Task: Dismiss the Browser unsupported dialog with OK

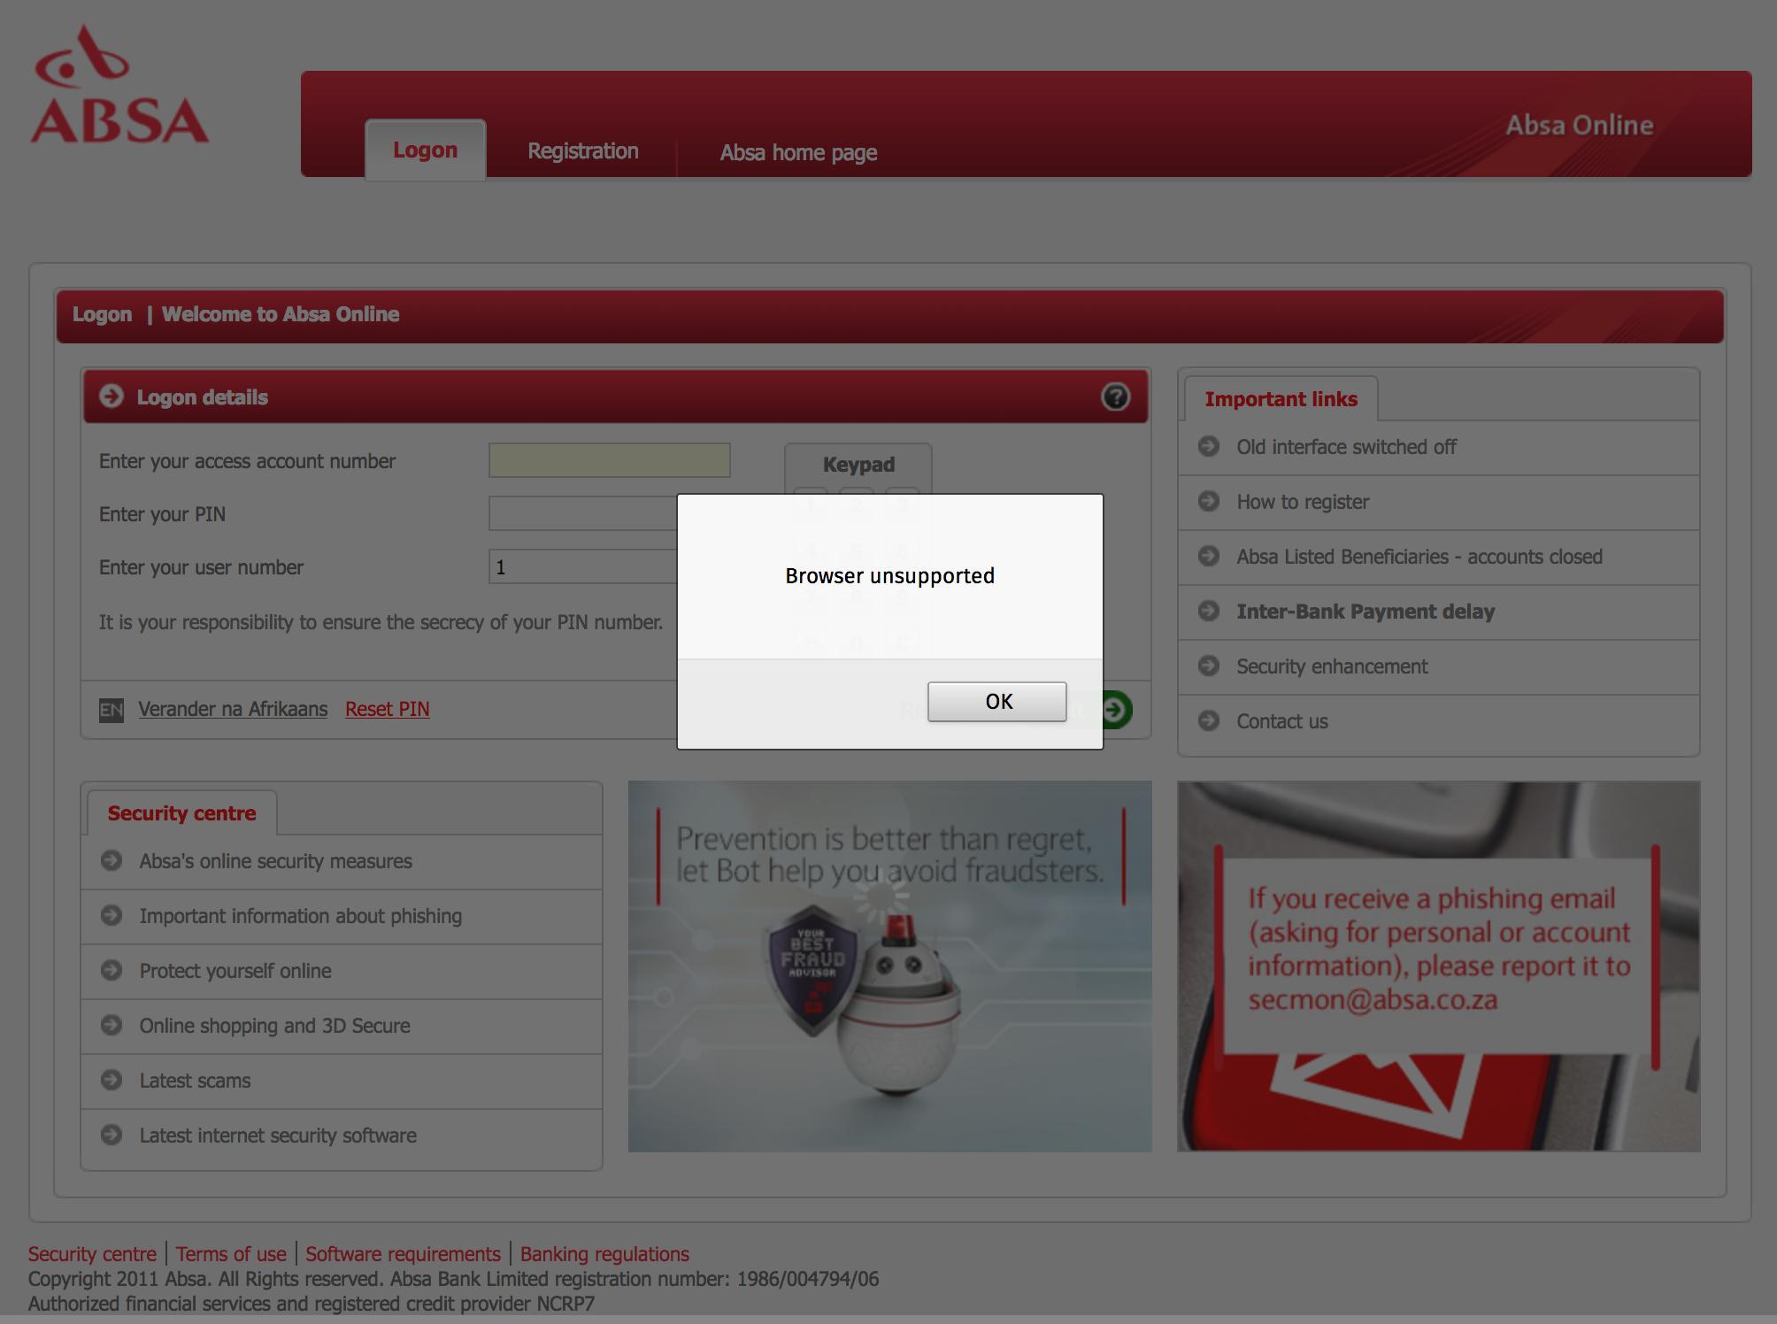Action: [x=996, y=702]
